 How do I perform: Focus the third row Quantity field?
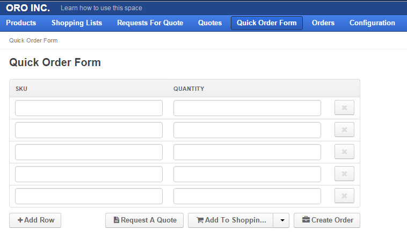[x=247, y=152]
